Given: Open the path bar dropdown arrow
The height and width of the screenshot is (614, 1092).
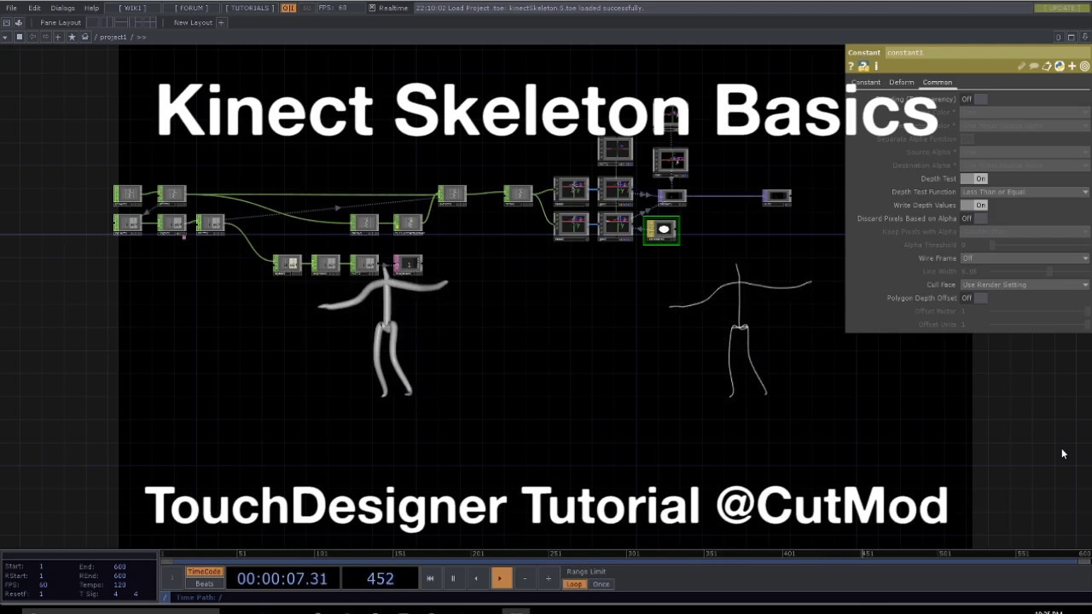Looking at the screenshot, I should click(x=6, y=37).
